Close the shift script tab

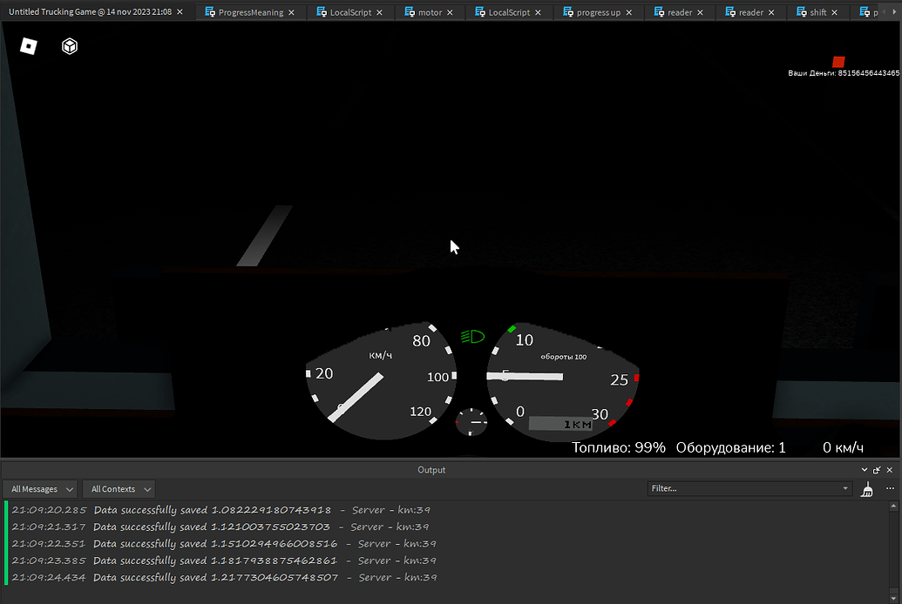click(834, 13)
